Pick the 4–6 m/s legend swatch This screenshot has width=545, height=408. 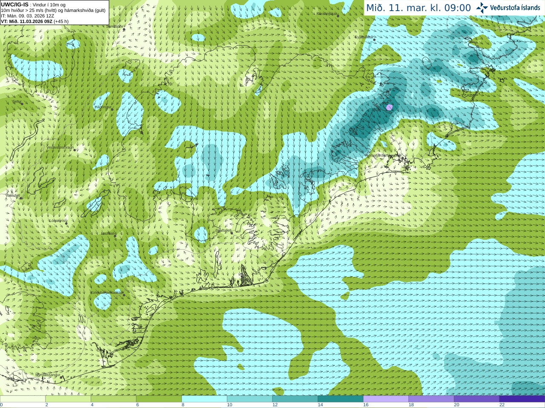coord(114,399)
